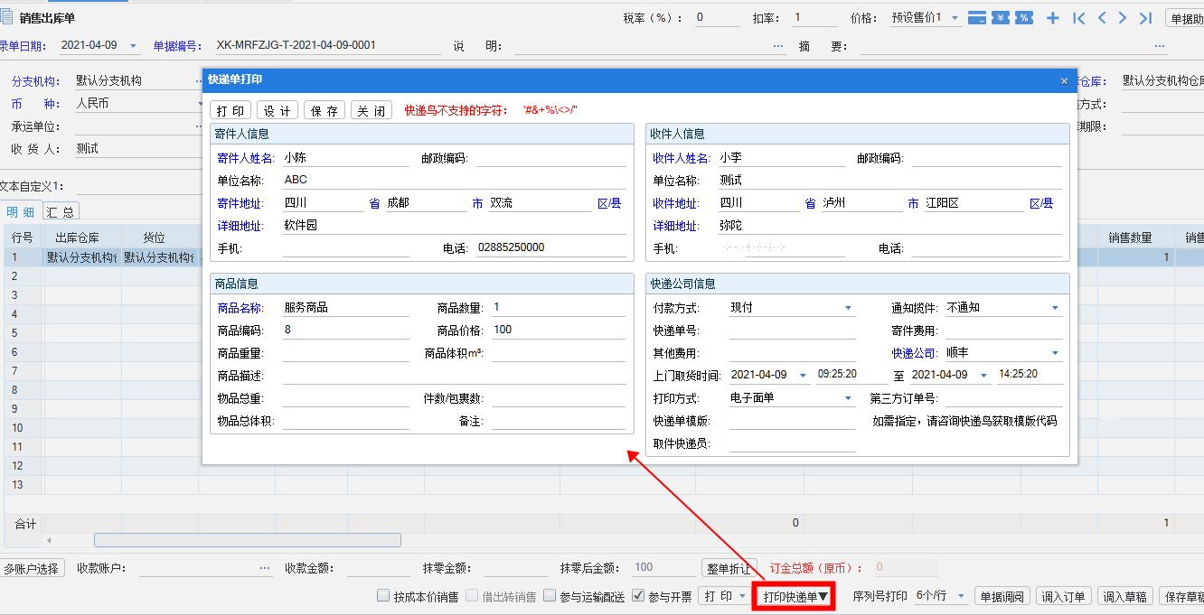Open the 打印快递单 dropdown button
Image resolution: width=1204 pixels, height=615 pixels.
click(794, 596)
